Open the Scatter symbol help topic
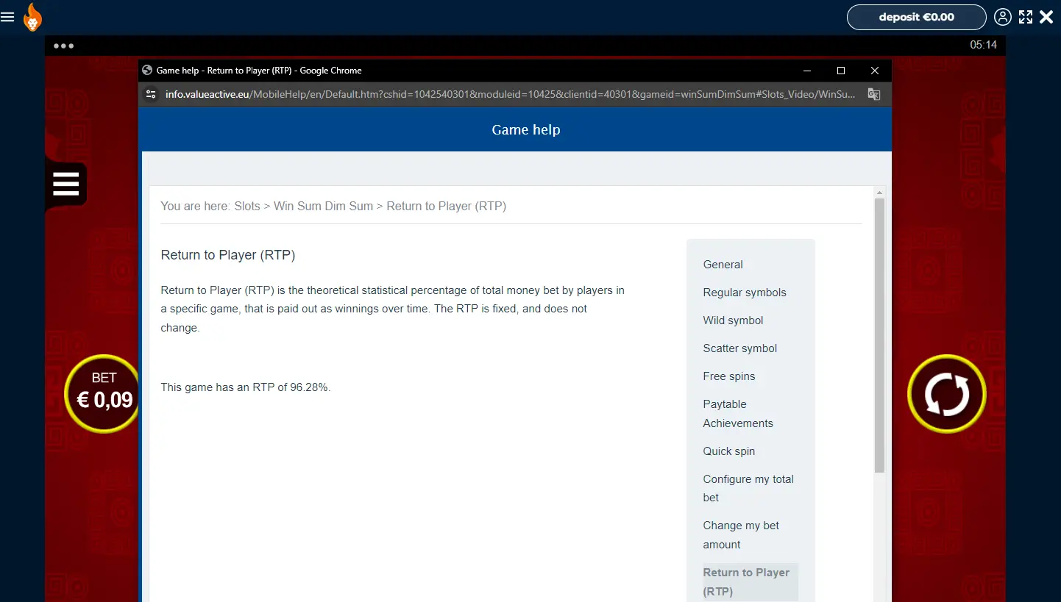 (740, 348)
